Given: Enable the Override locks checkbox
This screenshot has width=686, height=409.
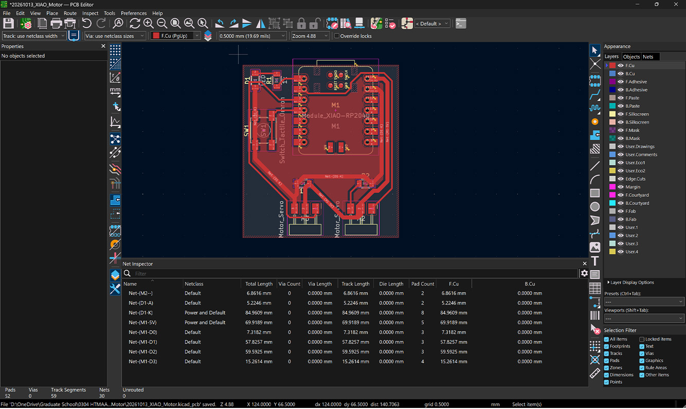Looking at the screenshot, I should (337, 36).
